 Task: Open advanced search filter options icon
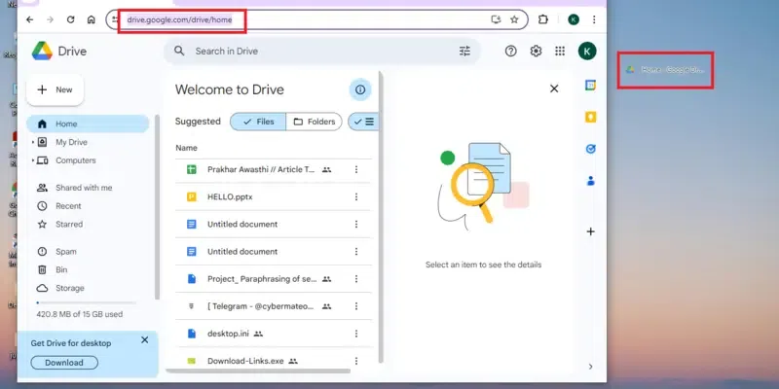[464, 51]
